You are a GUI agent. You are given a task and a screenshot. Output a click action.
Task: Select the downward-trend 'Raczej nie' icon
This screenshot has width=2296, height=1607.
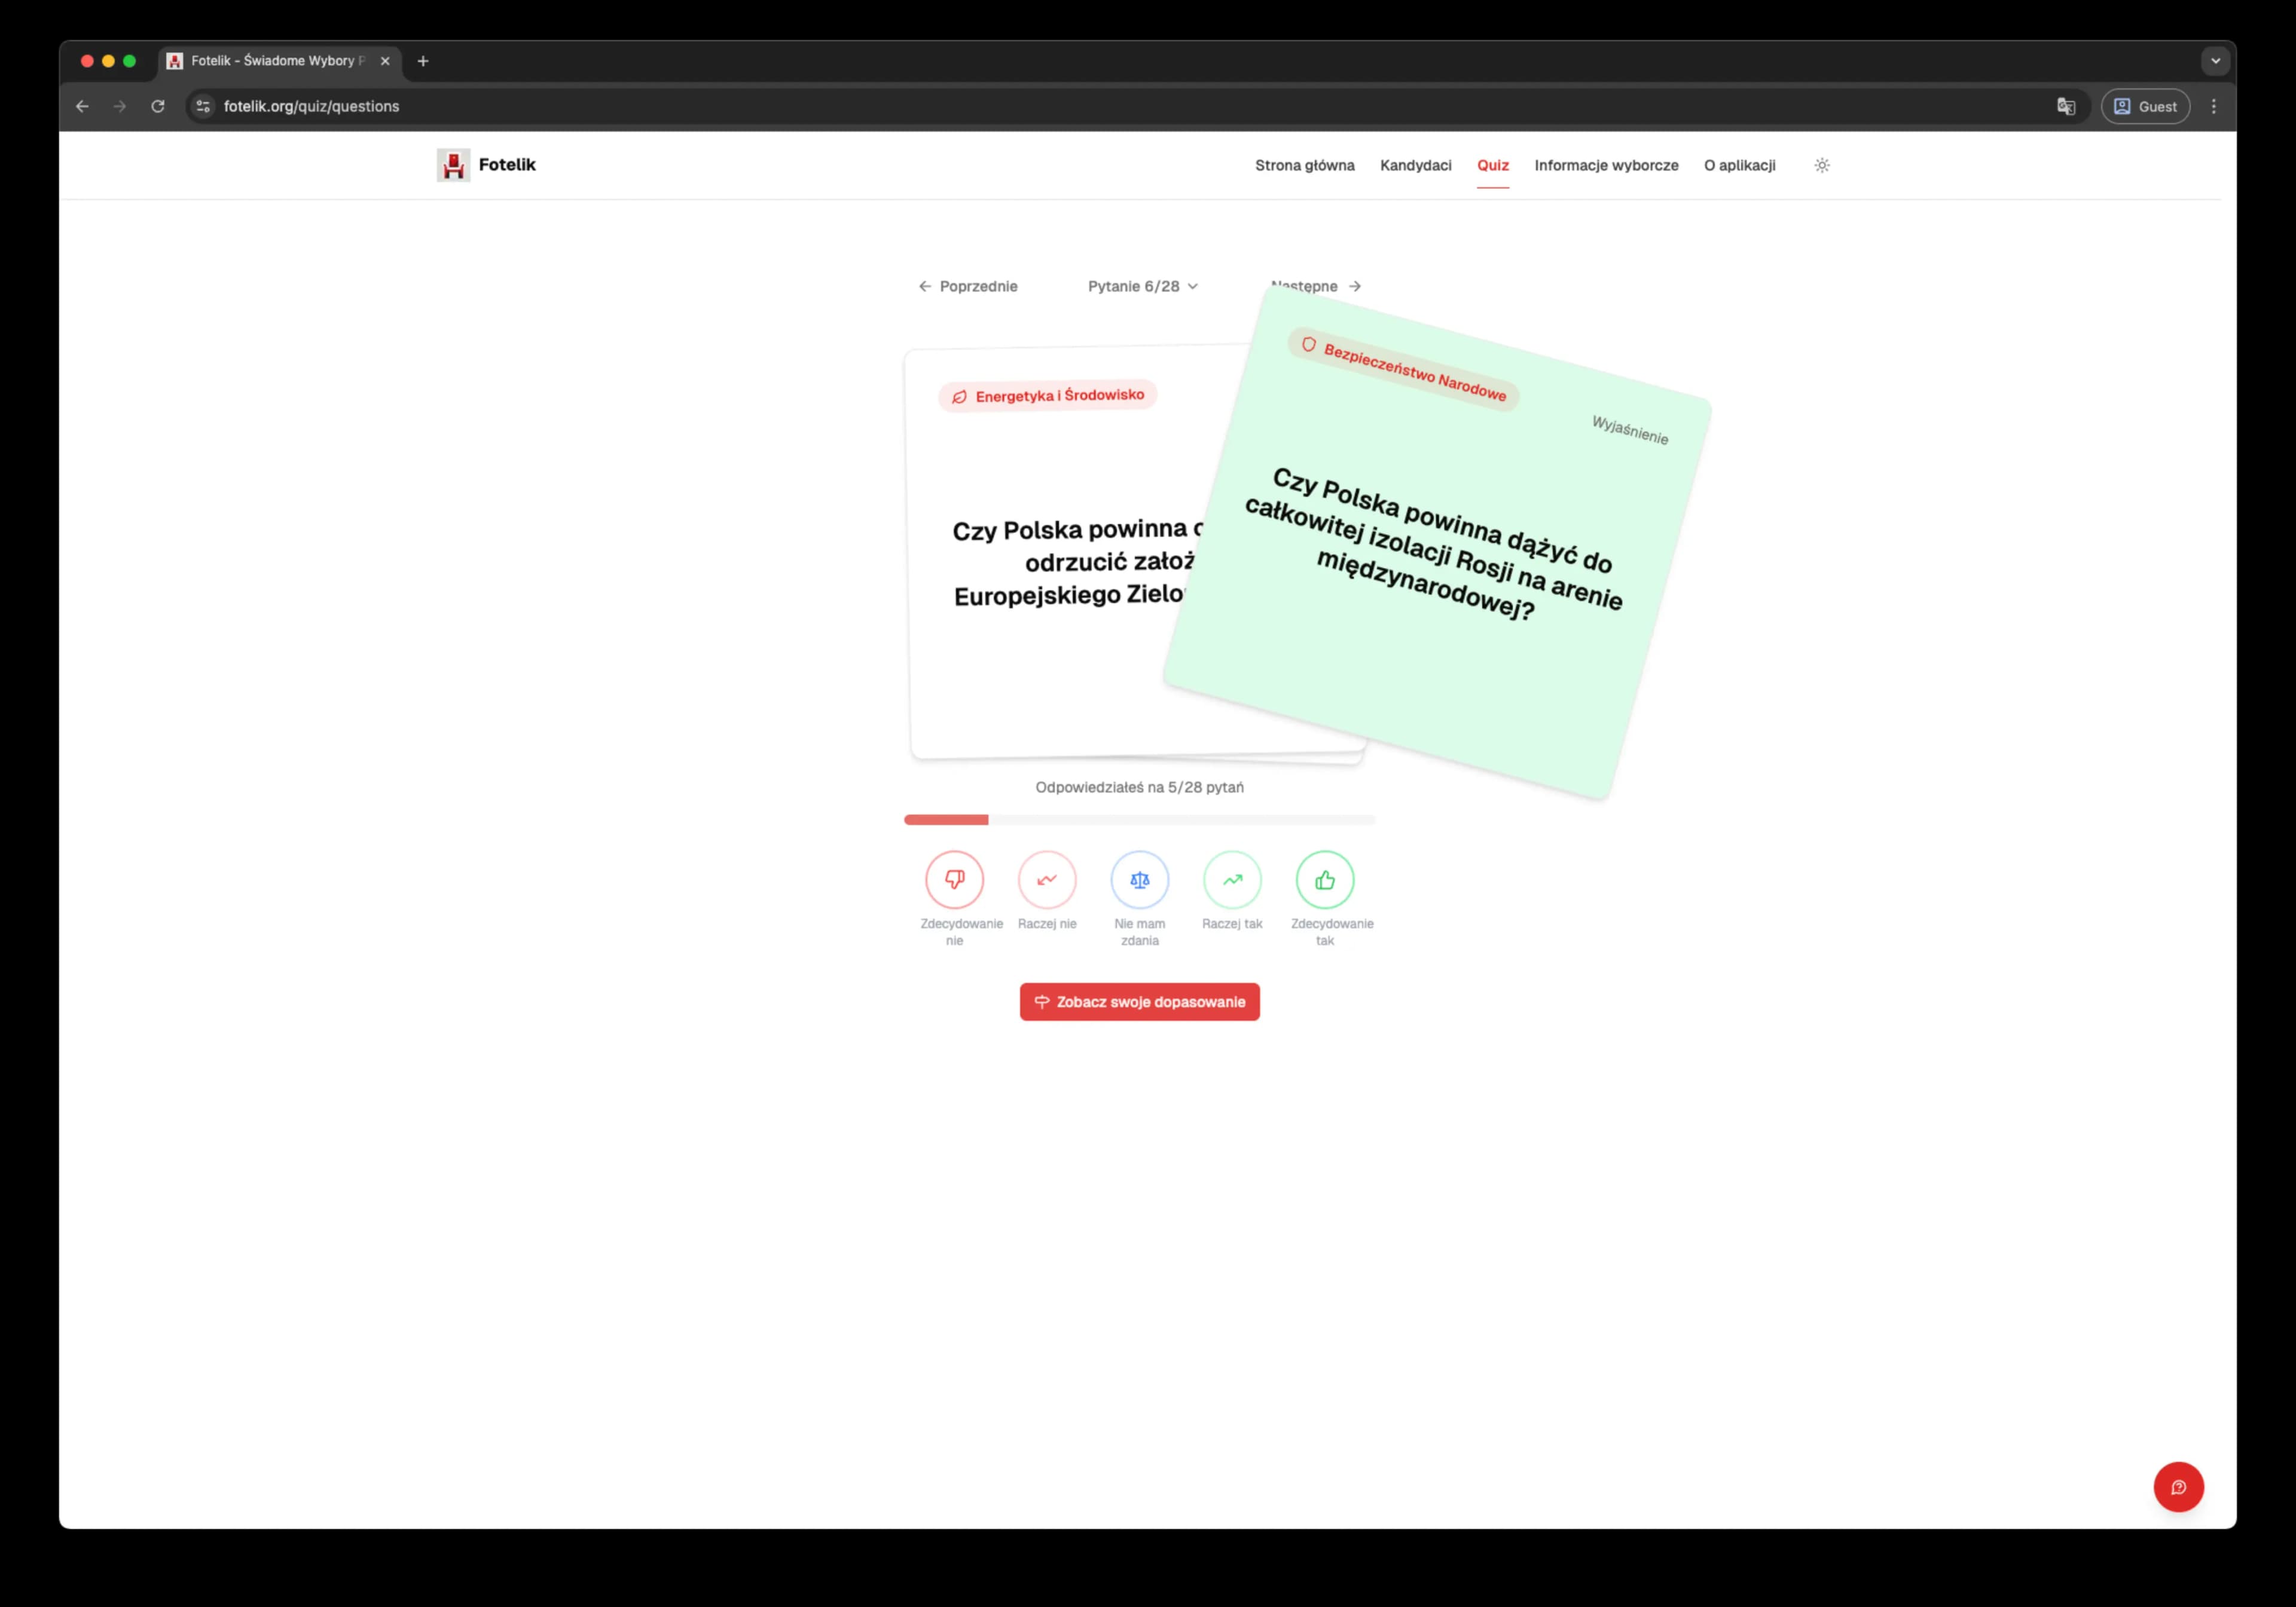coord(1047,880)
